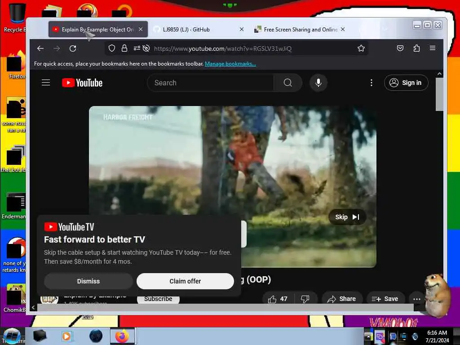460x345 pixels.
Task: Like the video with thumbs up
Action: coord(277,299)
